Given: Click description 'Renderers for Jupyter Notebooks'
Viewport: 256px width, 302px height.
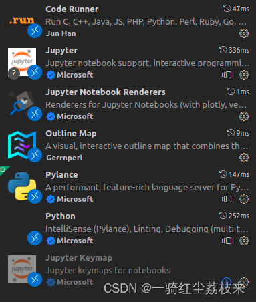Looking at the screenshot, I should coord(146,105).
